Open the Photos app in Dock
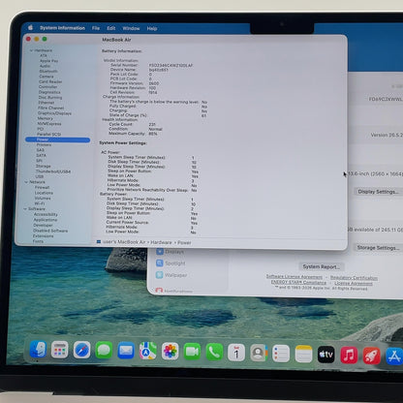 point(170,352)
